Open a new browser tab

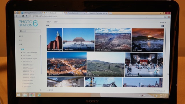(x=110, y=14)
